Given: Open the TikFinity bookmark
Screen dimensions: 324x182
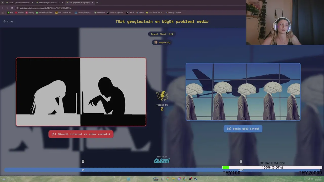Looking at the screenshot, I should pyautogui.click(x=30, y=12).
